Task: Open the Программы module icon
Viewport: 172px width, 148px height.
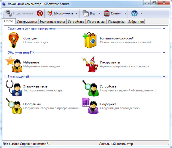Action: (13, 106)
